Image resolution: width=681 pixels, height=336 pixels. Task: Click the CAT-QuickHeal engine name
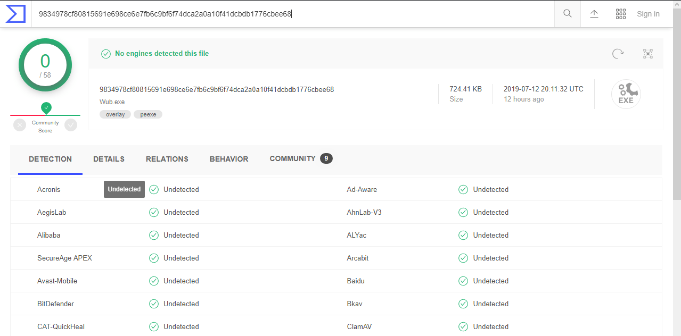tap(61, 326)
